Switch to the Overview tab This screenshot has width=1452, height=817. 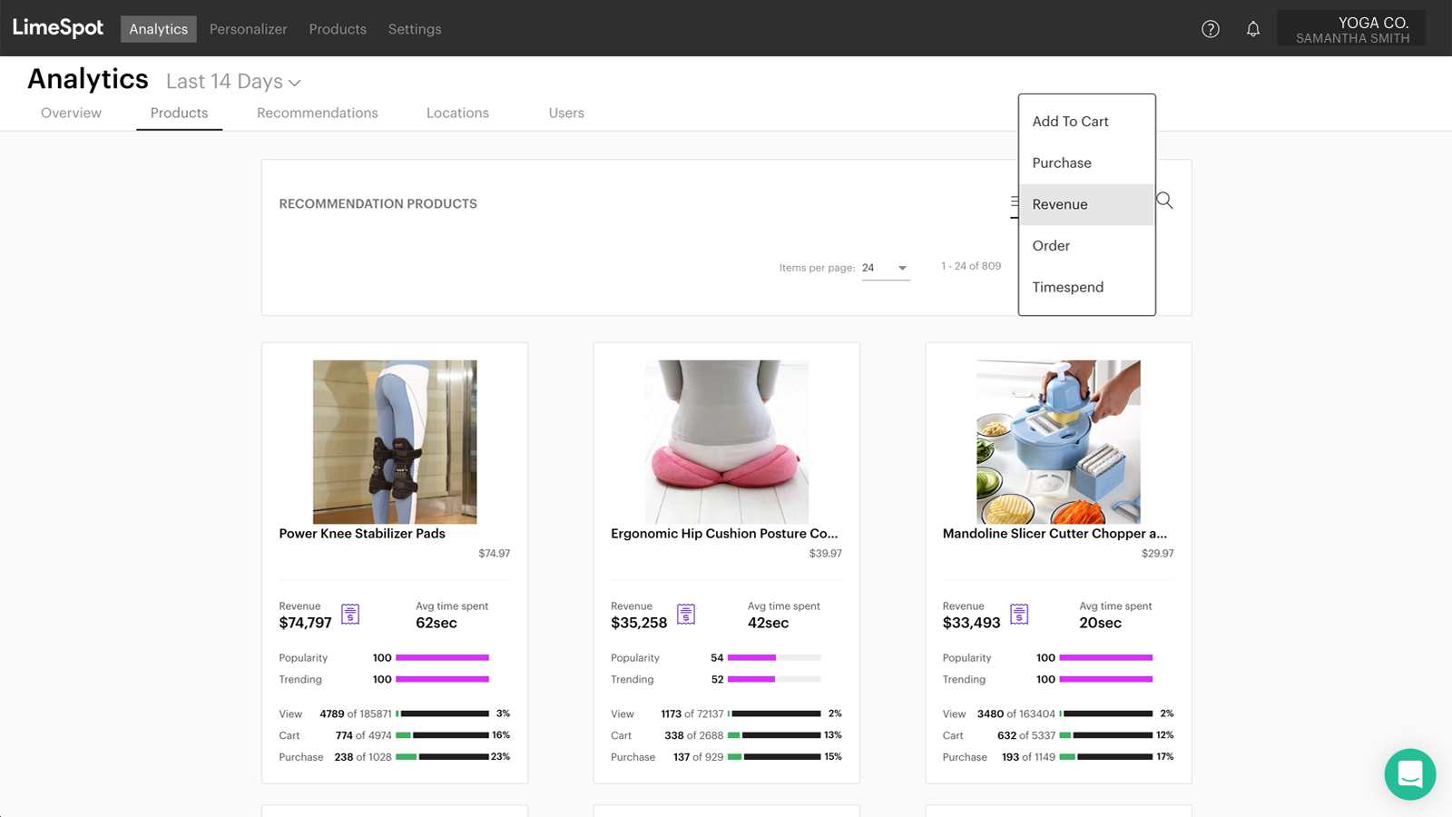coord(71,113)
